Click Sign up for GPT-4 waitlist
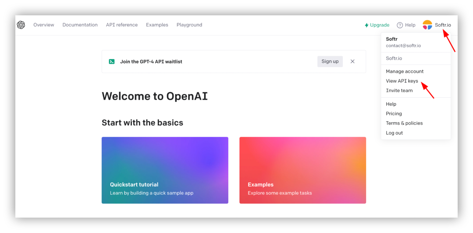The width and height of the screenshot is (473, 233). coord(330,62)
